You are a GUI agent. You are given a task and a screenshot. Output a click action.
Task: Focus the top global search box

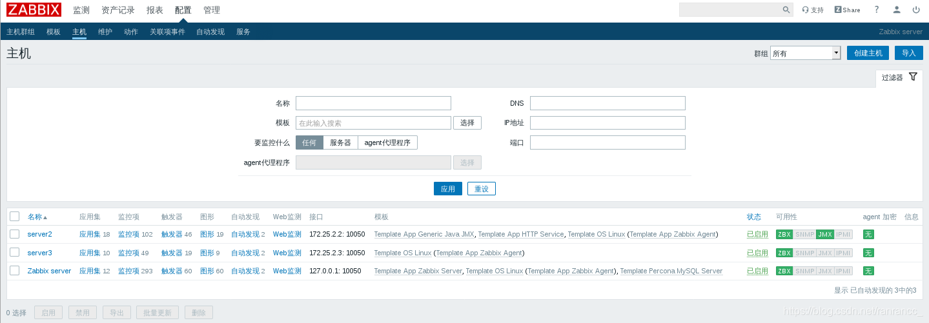[x=730, y=10]
